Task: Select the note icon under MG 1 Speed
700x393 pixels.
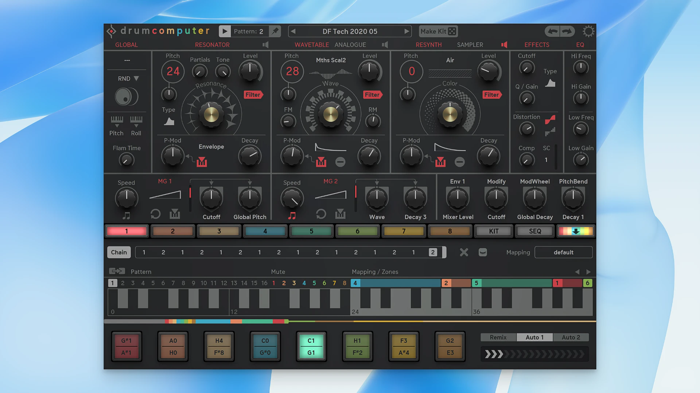Action: coord(127,215)
